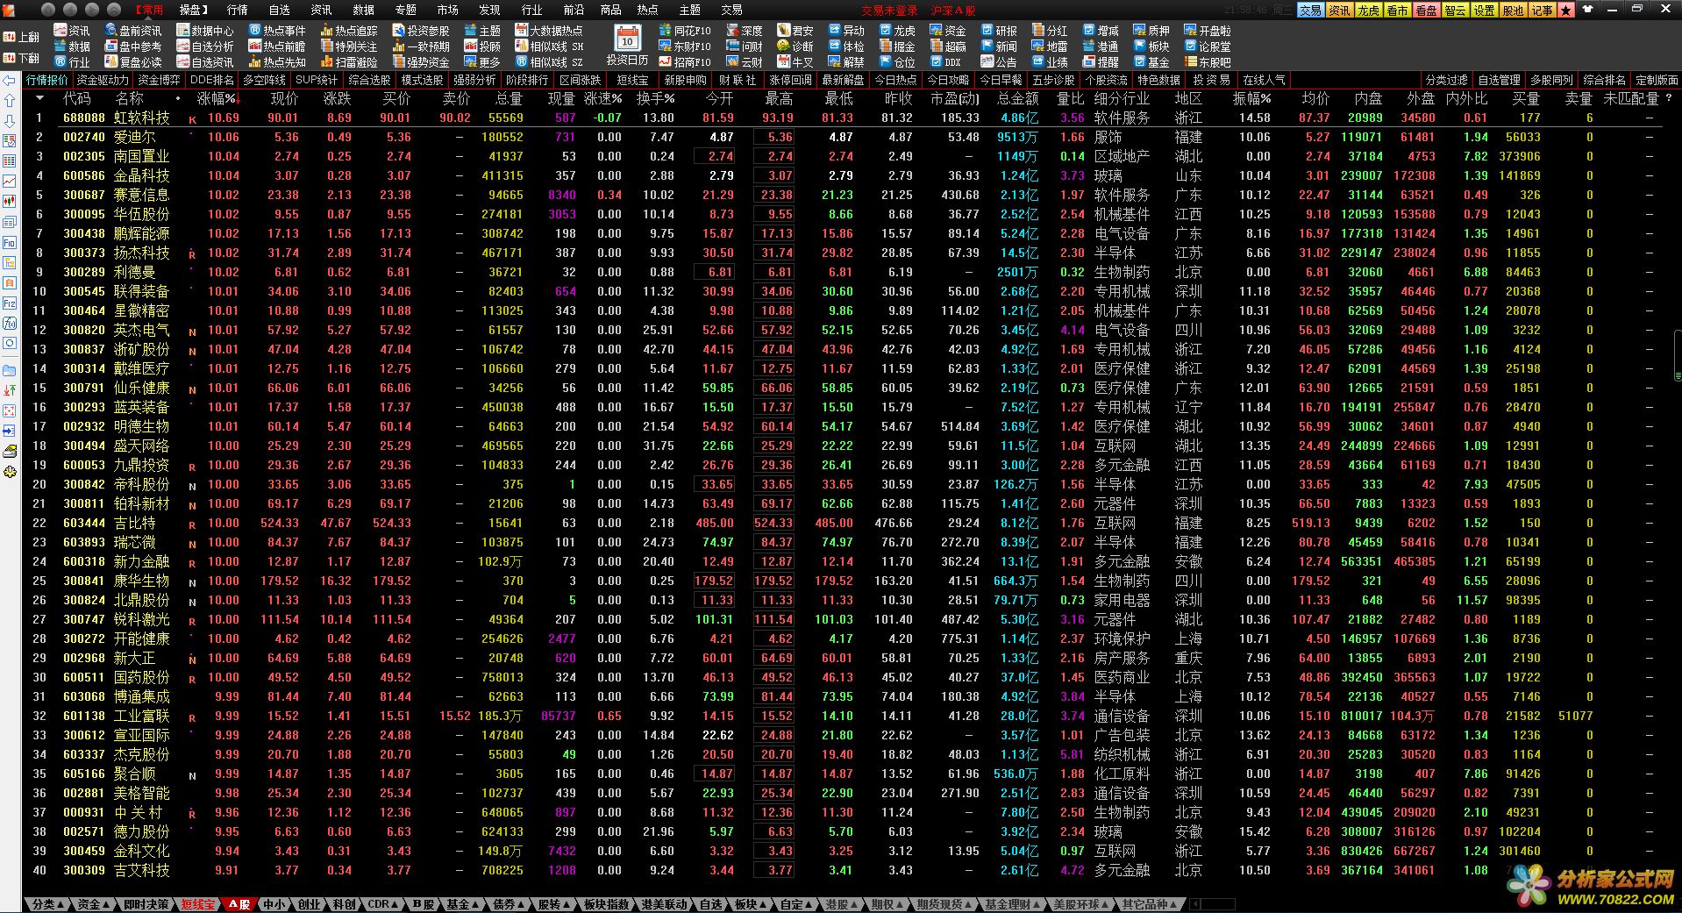1682x913 pixels.
Task: Expand the 股转▲ bottom tab menu
Action: coord(553,904)
